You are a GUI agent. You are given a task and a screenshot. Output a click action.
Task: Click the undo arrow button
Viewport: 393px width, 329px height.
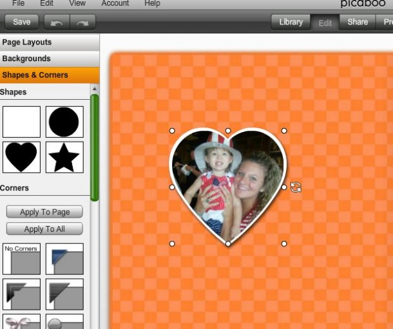[x=57, y=23]
